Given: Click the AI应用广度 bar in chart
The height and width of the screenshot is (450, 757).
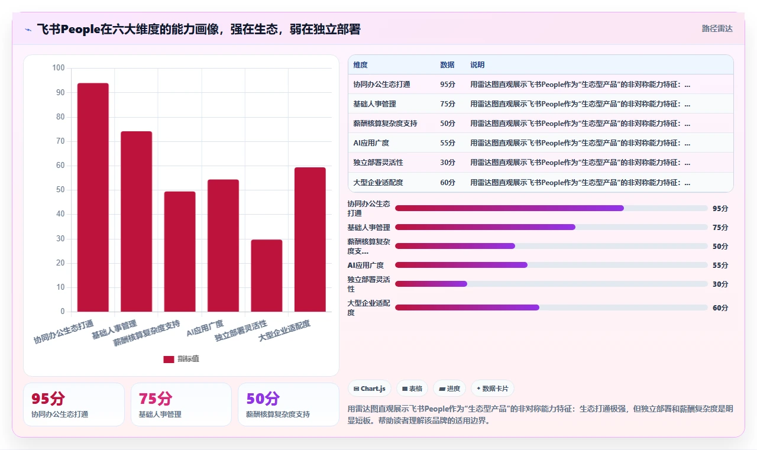Looking at the screenshot, I should click(223, 246).
